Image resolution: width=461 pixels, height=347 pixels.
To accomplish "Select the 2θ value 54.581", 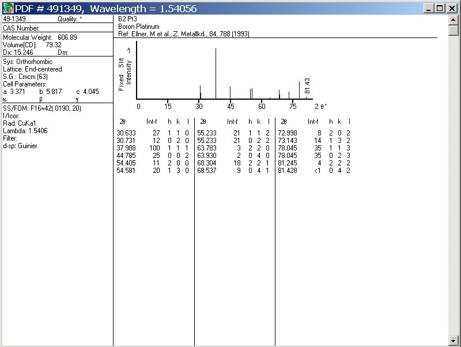I will [126, 171].
